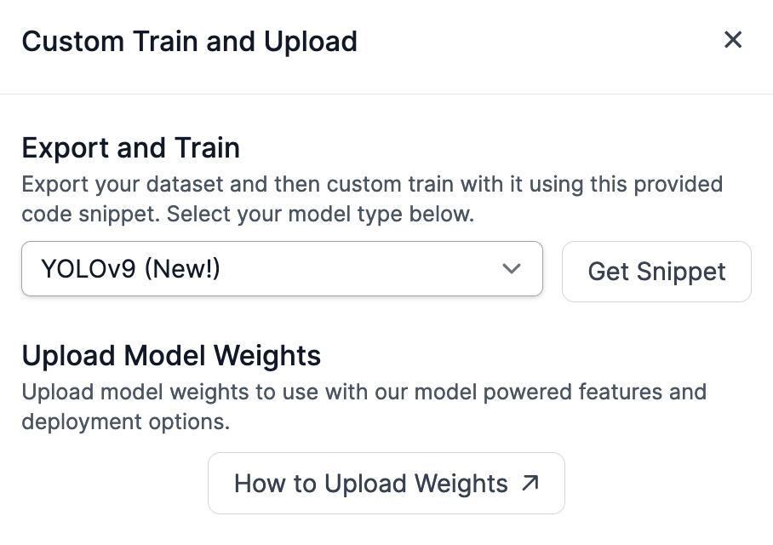Expand the dropdown chevron arrow
773x545 pixels.
pos(512,269)
